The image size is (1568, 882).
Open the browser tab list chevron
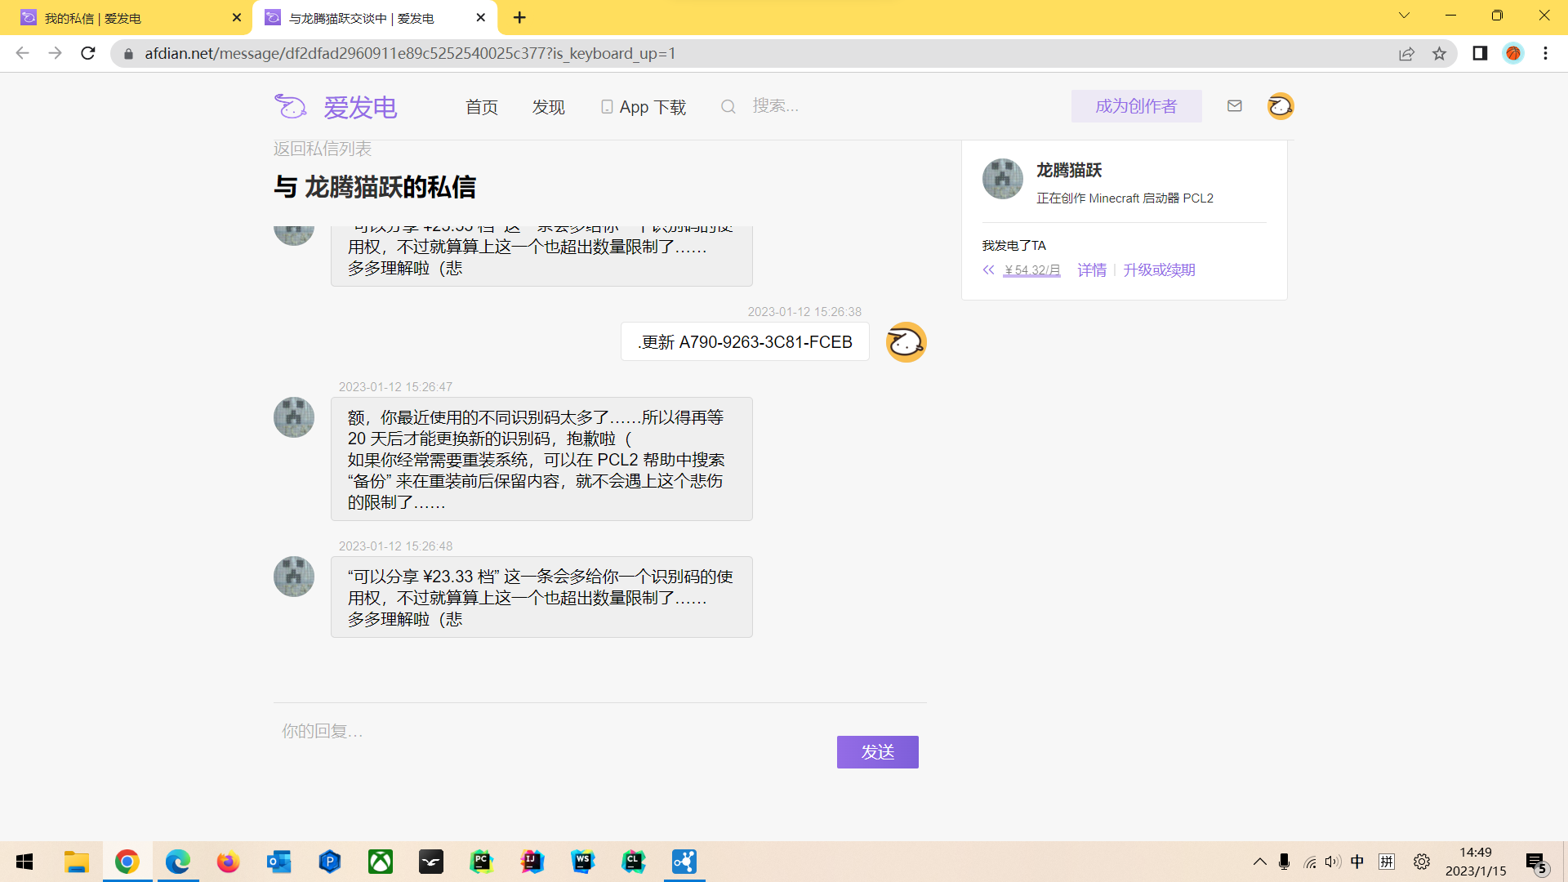pos(1404,15)
